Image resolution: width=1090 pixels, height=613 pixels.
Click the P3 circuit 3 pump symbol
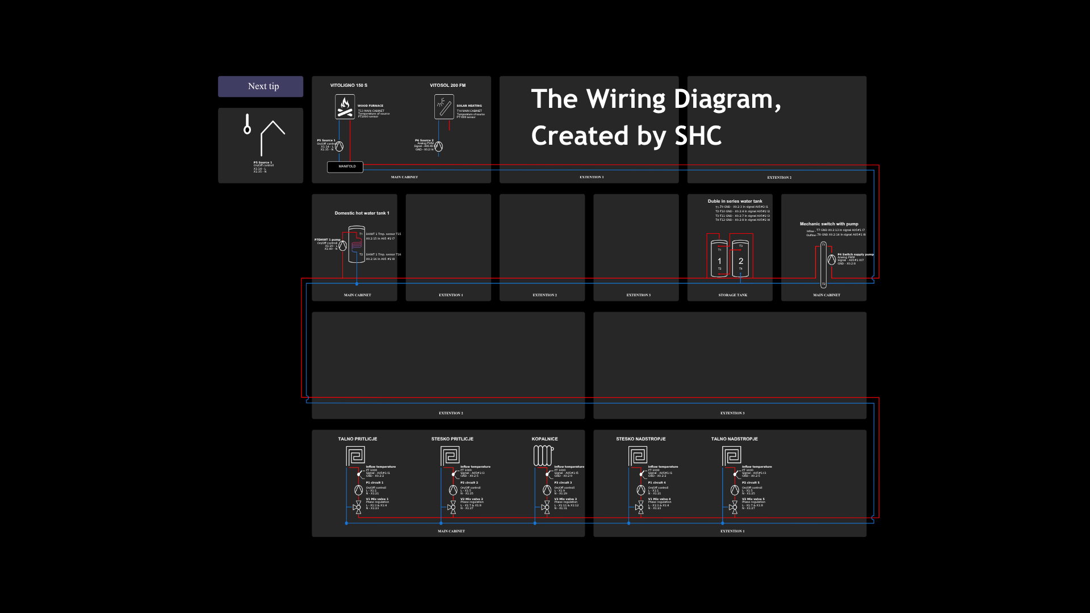(x=547, y=490)
